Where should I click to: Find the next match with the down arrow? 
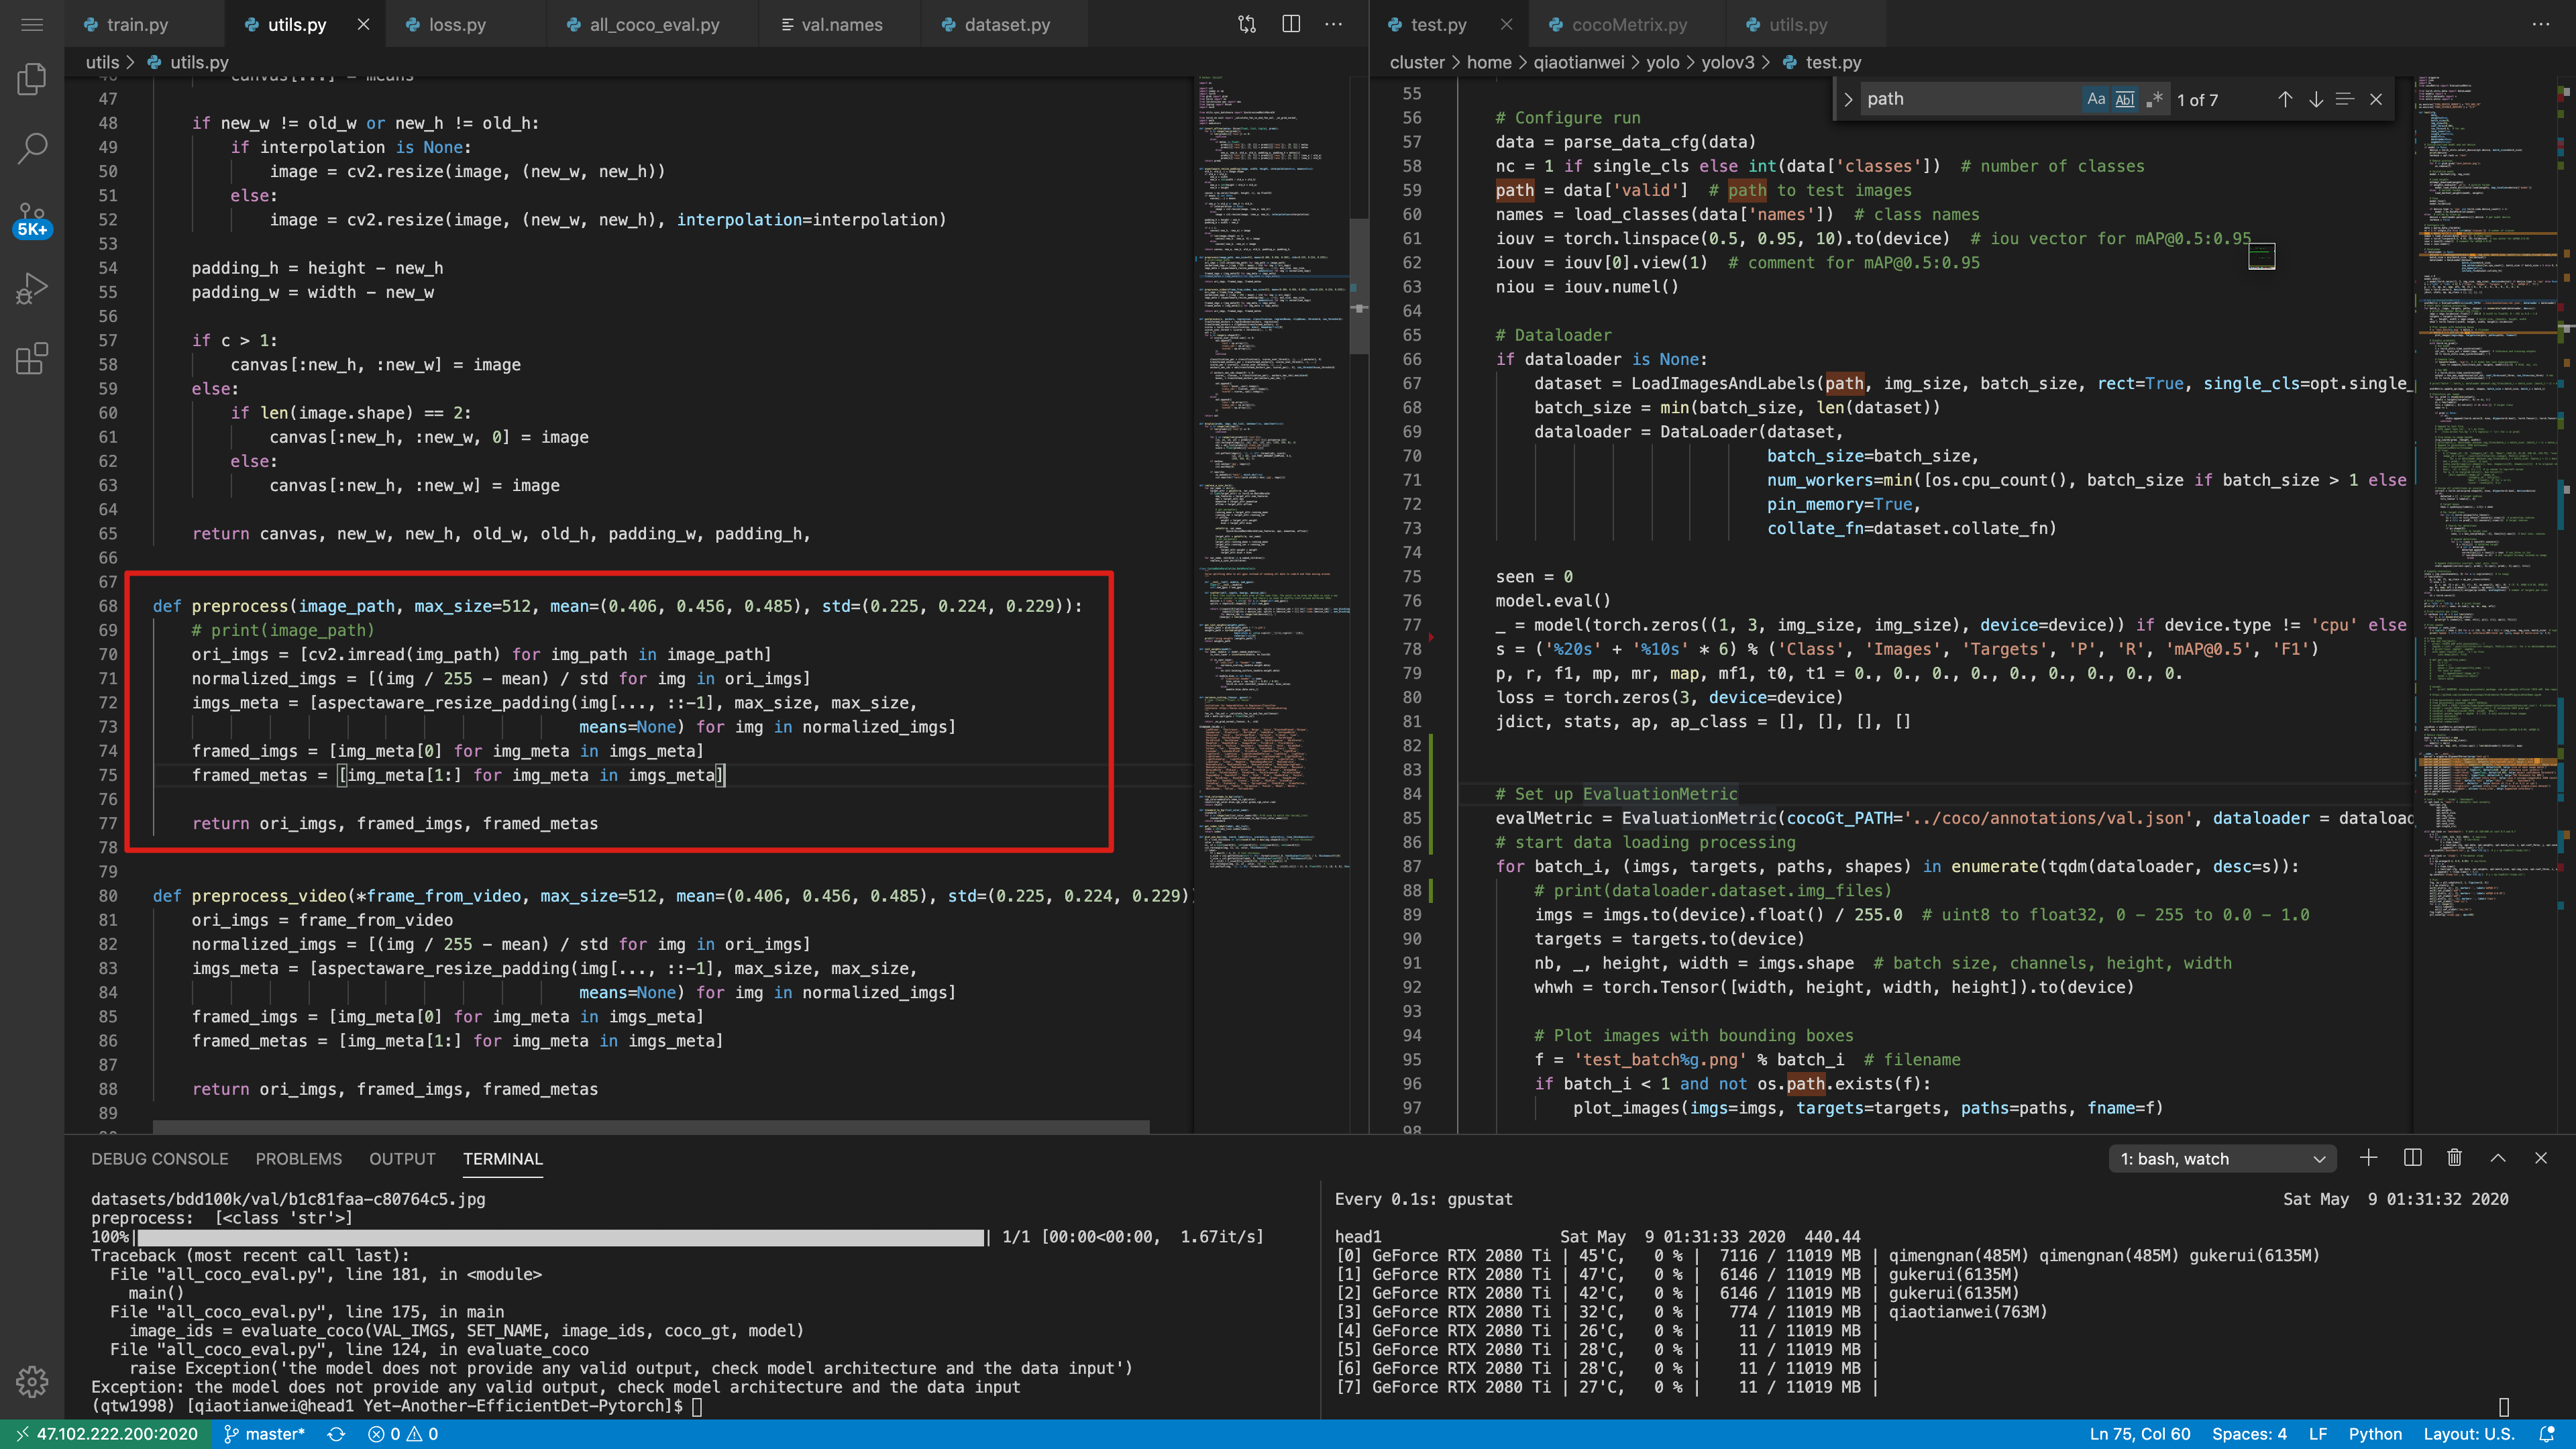coord(2316,99)
